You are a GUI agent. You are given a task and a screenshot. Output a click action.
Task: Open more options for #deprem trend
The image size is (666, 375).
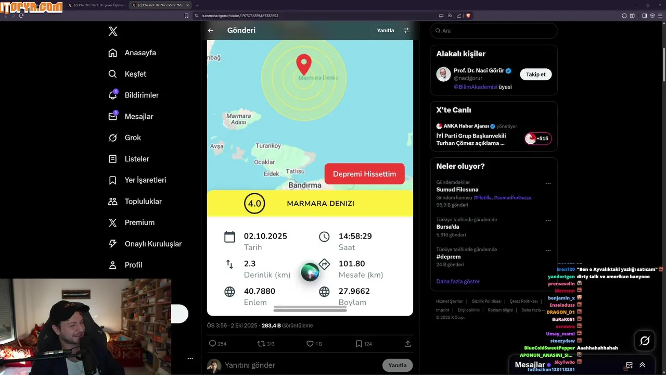[x=548, y=251]
